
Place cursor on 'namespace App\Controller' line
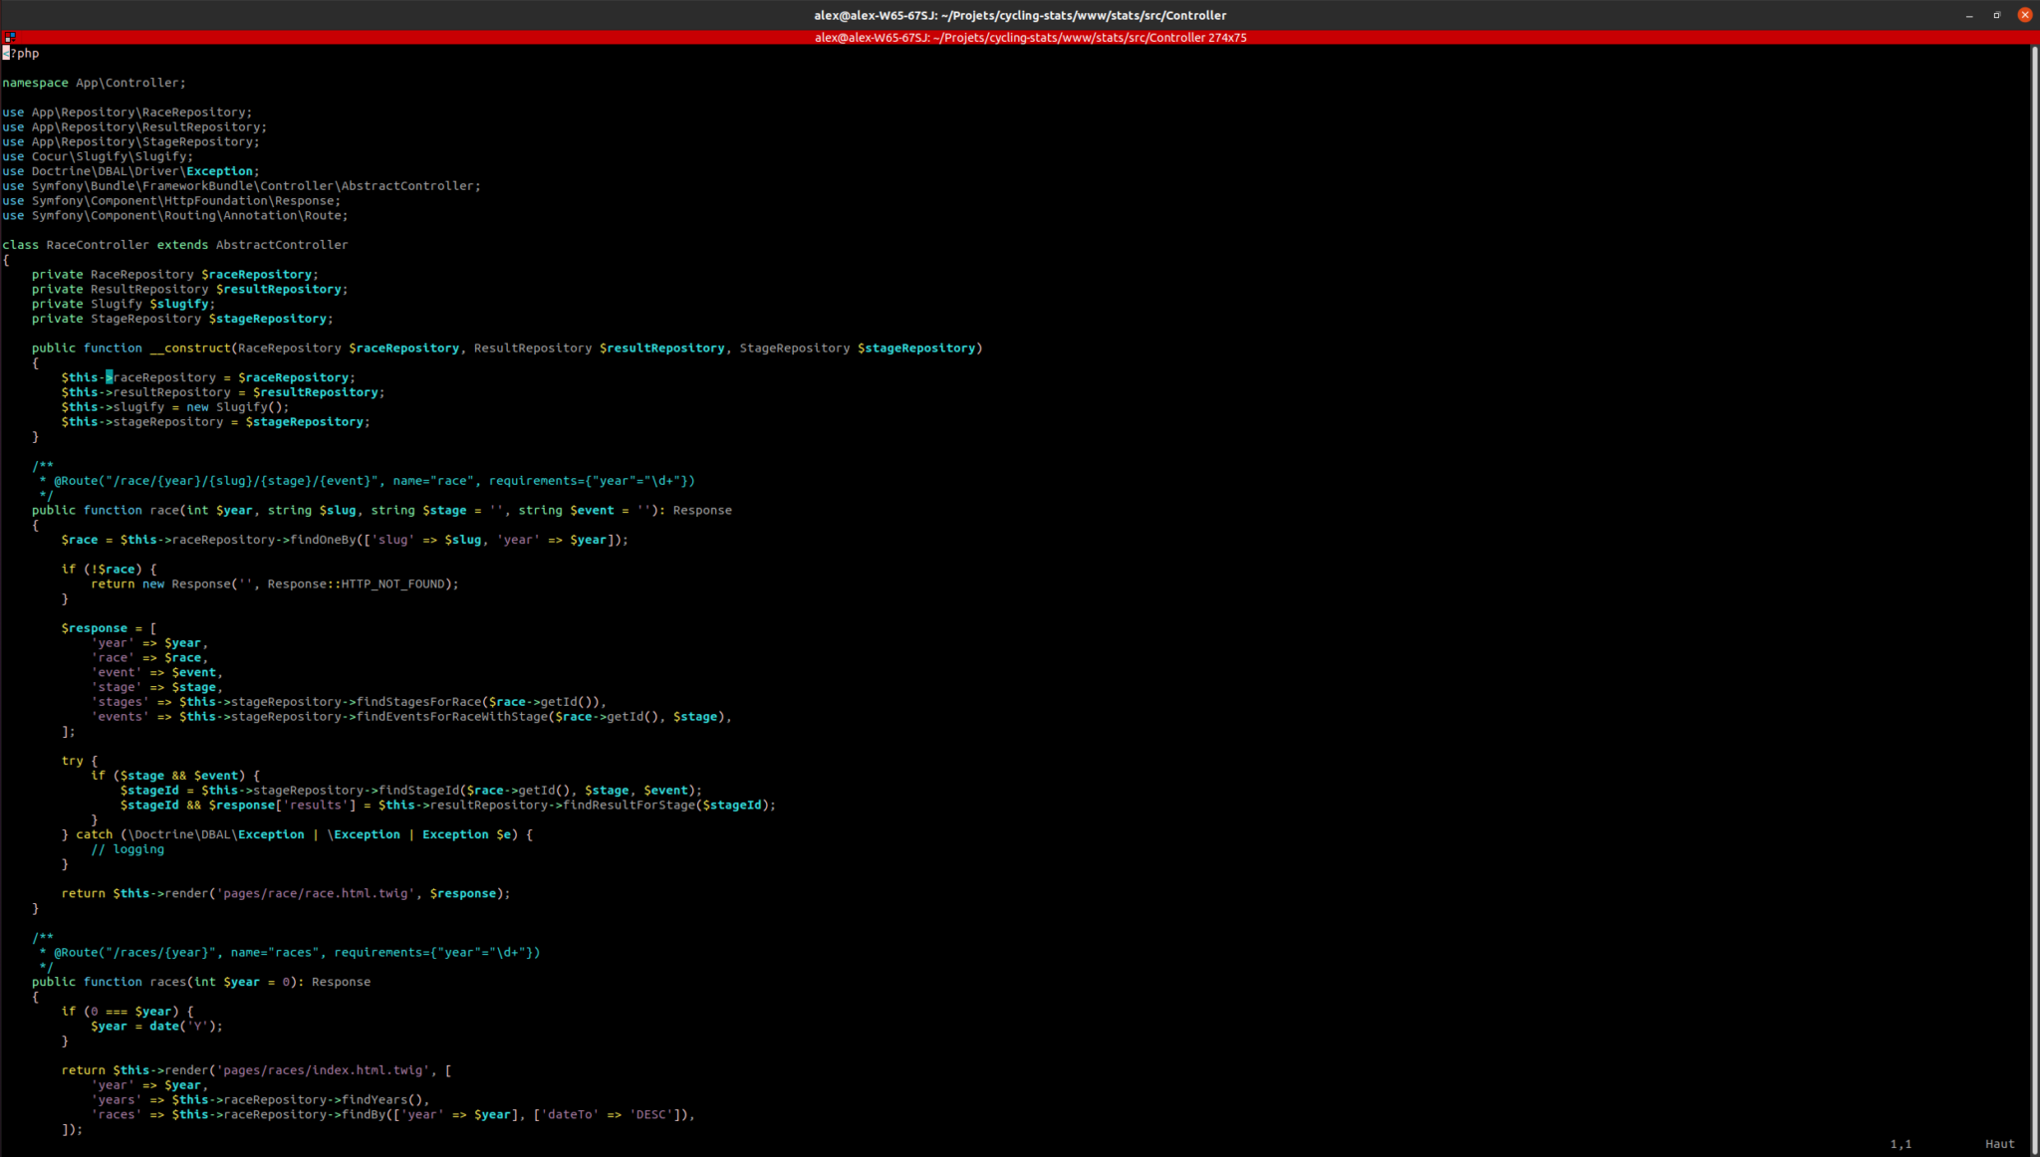click(94, 83)
